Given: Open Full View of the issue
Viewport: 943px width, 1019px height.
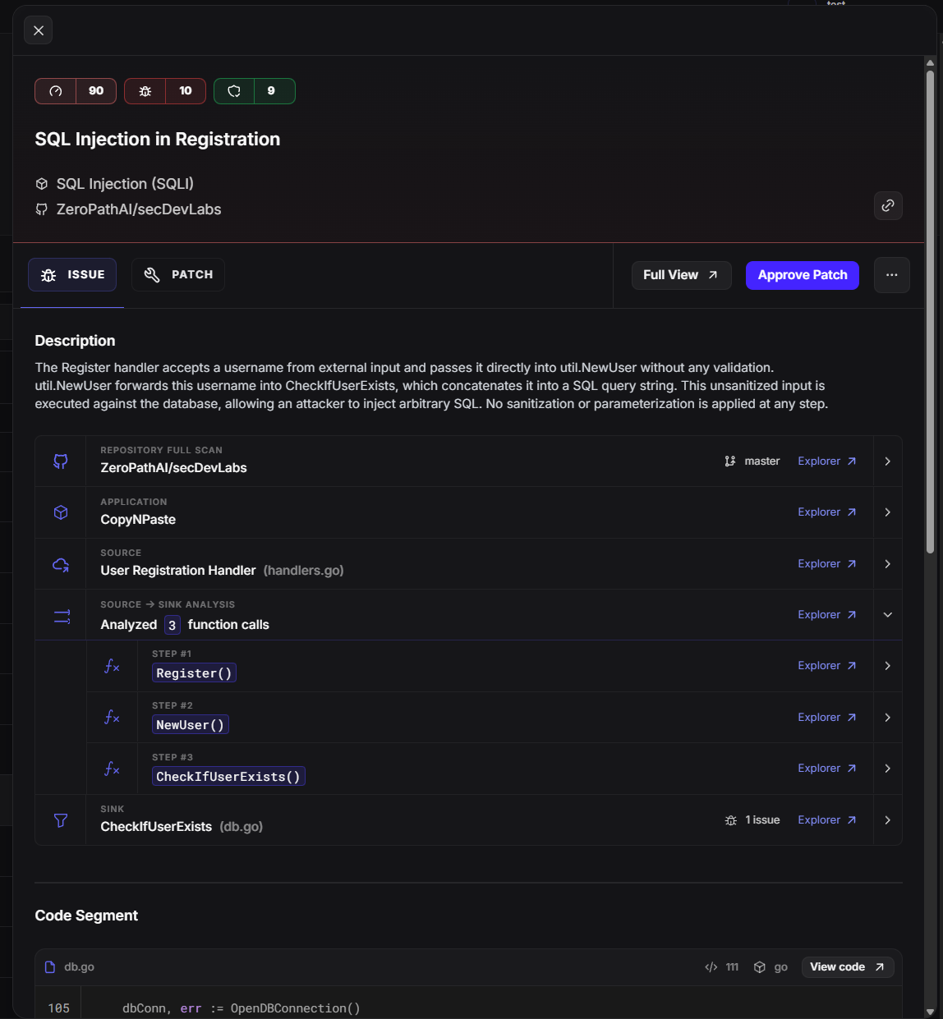Looking at the screenshot, I should pyautogui.click(x=681, y=275).
